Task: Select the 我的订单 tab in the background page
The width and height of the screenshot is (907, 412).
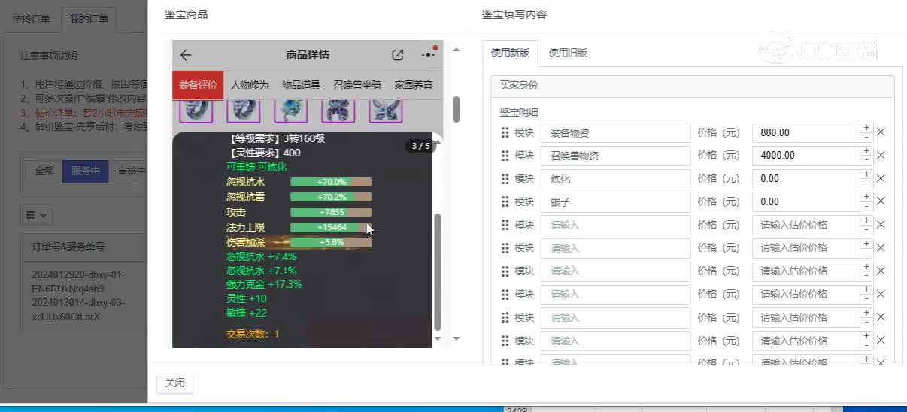Action: (89, 19)
